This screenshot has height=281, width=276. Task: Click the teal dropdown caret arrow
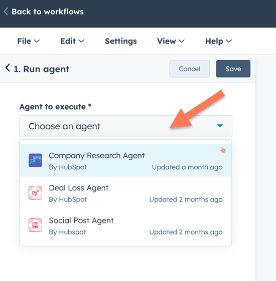pos(220,126)
